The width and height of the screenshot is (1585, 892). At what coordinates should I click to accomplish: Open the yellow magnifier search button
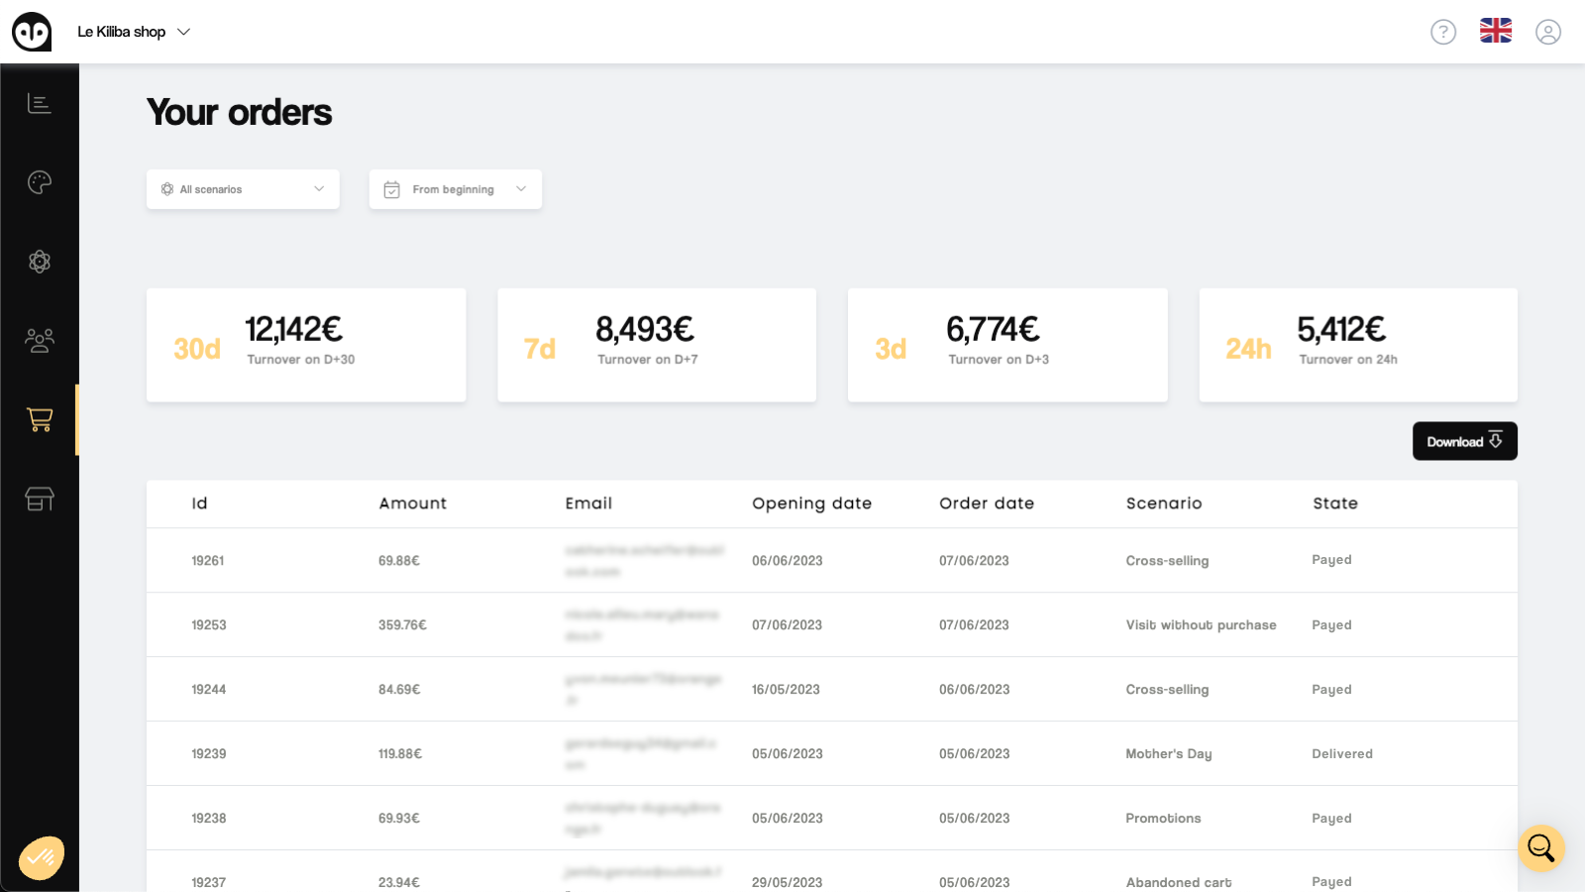click(1539, 848)
